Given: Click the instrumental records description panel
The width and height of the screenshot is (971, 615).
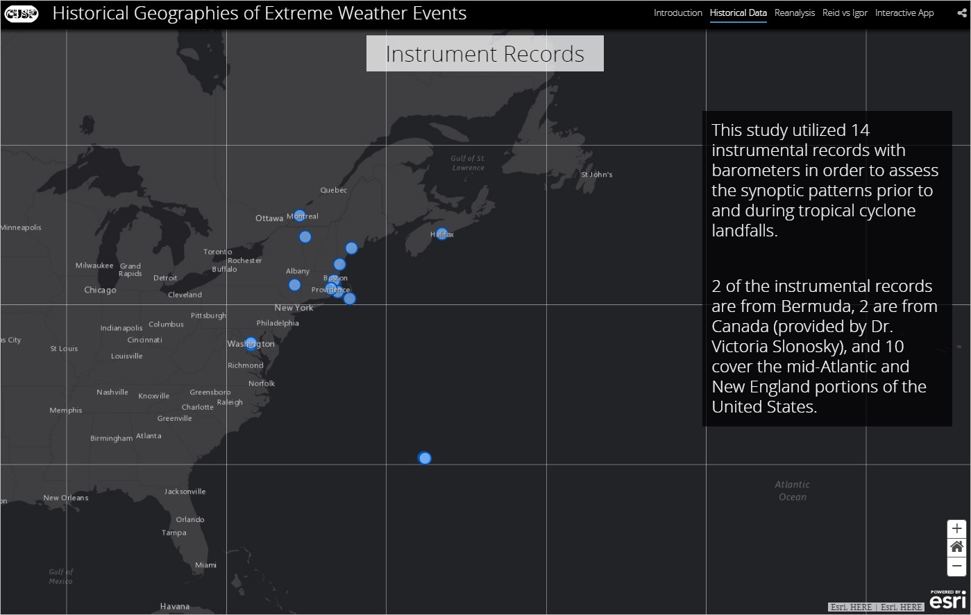Looking at the screenshot, I should [x=826, y=268].
